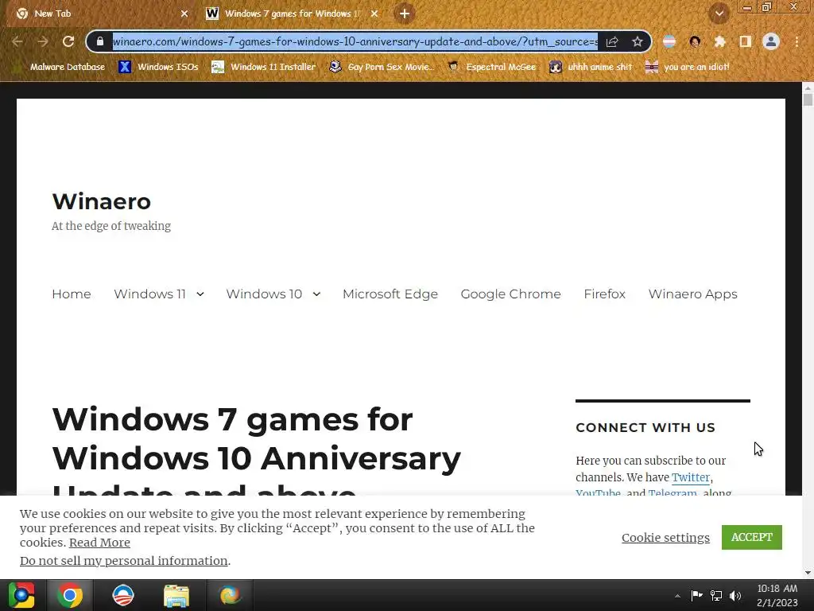Close the Windows 7 games tab
This screenshot has height=611, width=814.
click(x=374, y=14)
